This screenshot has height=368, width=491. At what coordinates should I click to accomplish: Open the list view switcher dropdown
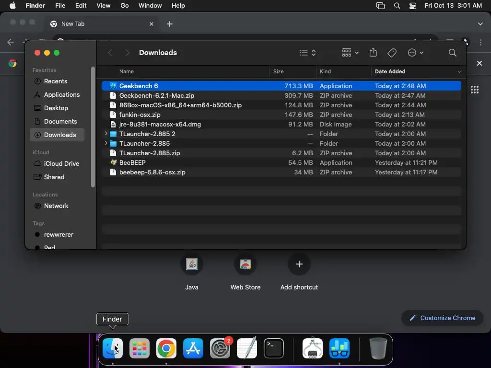click(307, 53)
